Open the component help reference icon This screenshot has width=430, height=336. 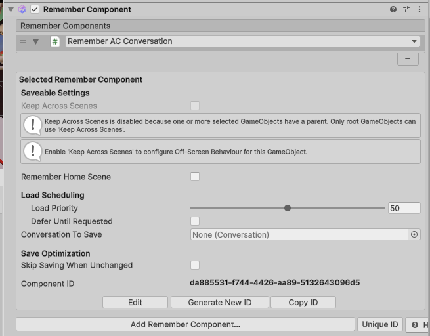[x=393, y=9]
